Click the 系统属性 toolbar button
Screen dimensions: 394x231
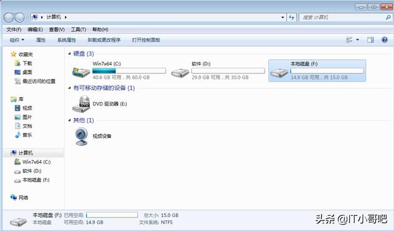tap(66, 39)
